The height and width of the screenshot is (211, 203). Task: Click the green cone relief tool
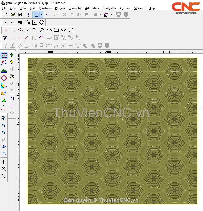click(4, 100)
